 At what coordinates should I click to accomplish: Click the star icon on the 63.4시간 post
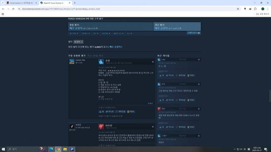[199, 136]
